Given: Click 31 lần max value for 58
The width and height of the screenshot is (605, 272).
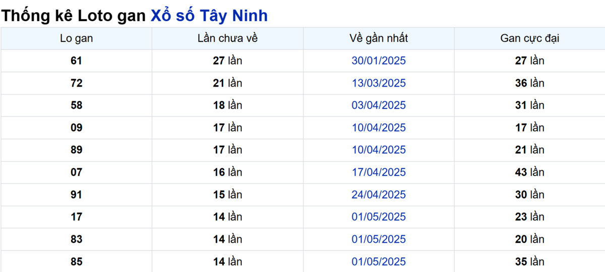Looking at the screenshot, I should coord(530,105).
